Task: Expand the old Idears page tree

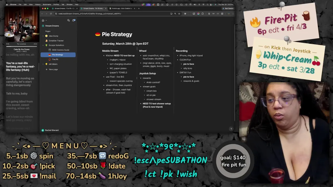Action: coord(43,64)
